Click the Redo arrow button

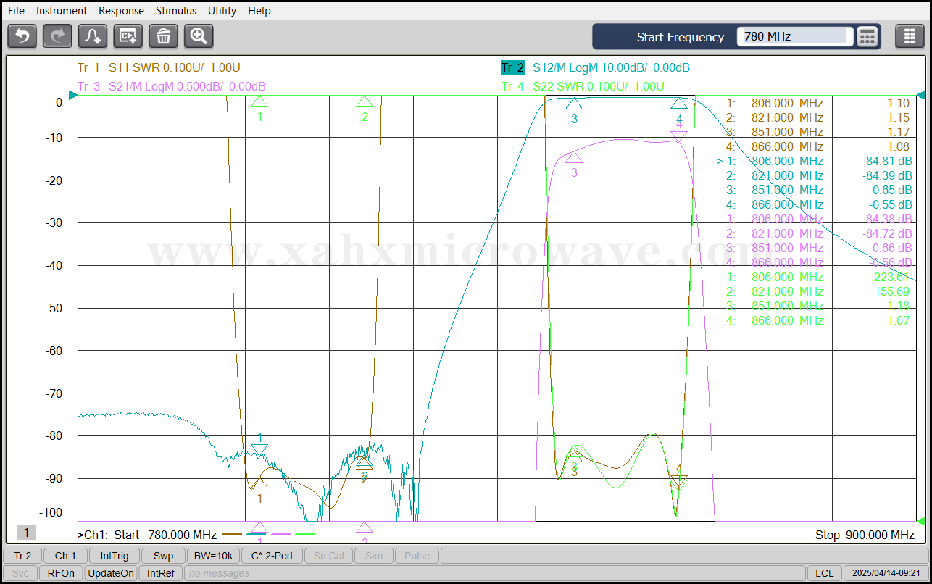click(57, 36)
